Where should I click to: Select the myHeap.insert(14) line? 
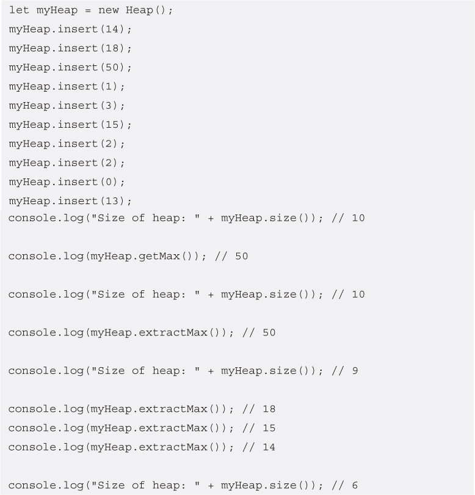pos(70,29)
